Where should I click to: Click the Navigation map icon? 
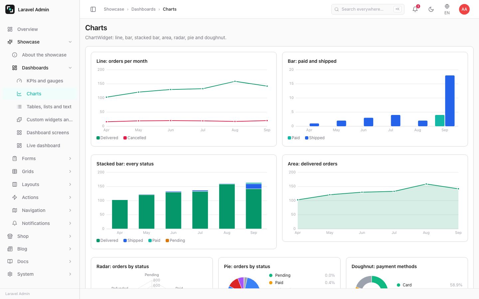point(15,210)
